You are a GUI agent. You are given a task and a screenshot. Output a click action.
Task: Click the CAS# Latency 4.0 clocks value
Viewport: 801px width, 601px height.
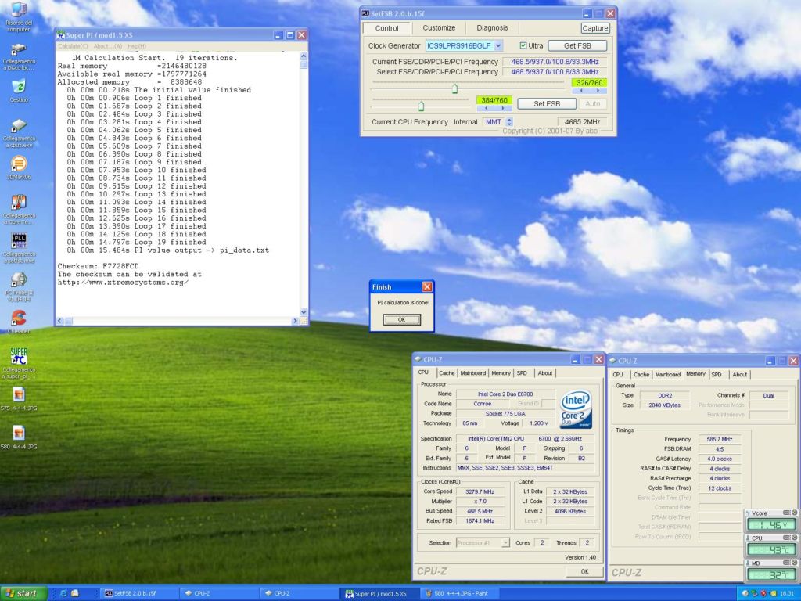tap(720, 459)
